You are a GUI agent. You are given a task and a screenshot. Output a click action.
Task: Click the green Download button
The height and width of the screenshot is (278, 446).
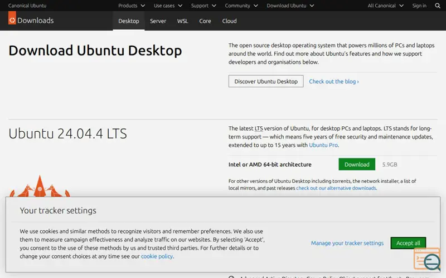point(357,165)
